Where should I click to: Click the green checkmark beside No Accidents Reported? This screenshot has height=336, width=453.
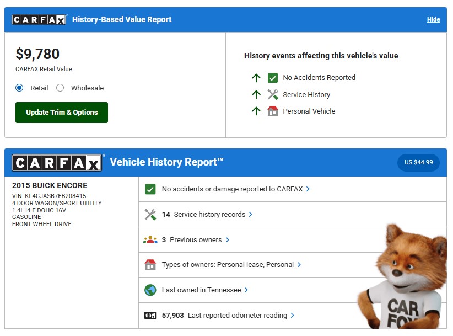(272, 78)
